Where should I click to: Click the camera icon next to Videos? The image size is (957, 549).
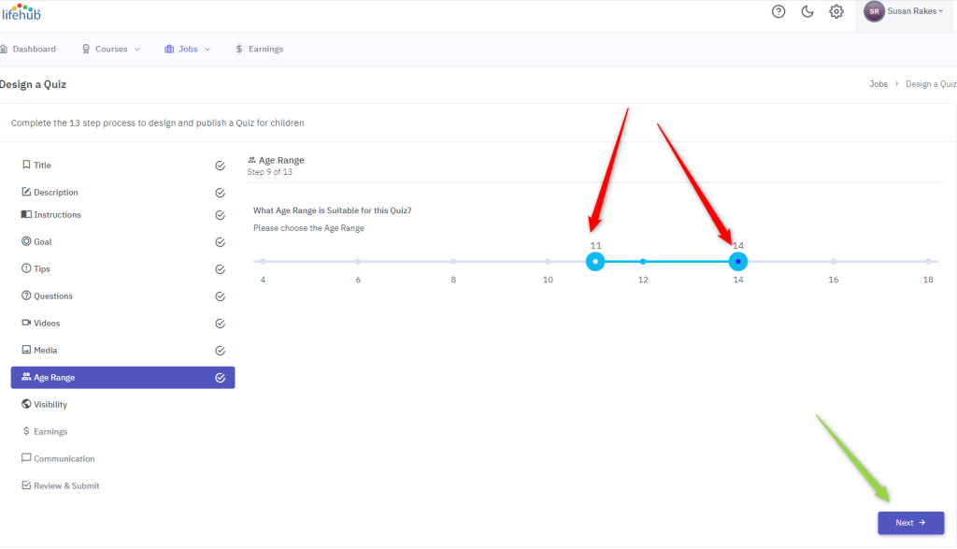pyautogui.click(x=26, y=323)
